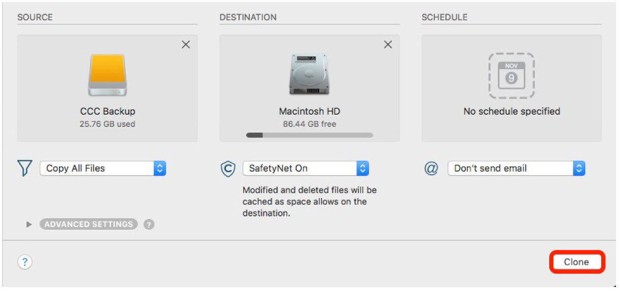Click the SafetyNet shield icon

pyautogui.click(x=228, y=169)
